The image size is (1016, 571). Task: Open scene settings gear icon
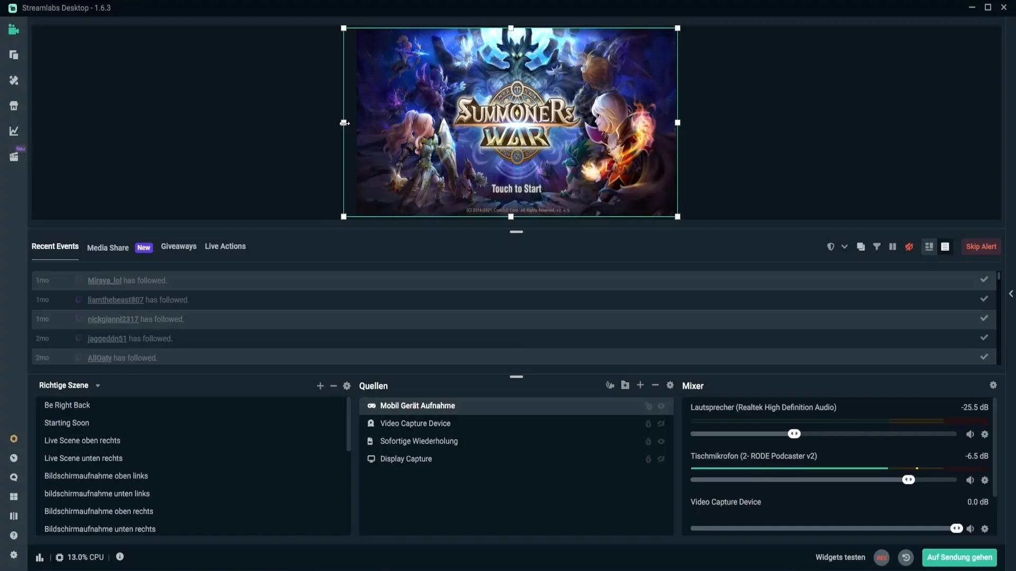[x=347, y=386]
